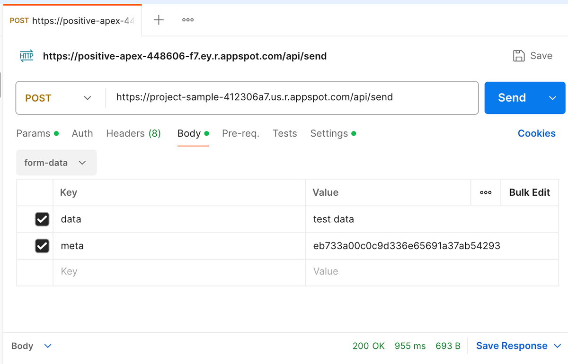Image resolution: width=568 pixels, height=364 pixels.
Task: Open a new request tab with plus icon
Action: 159,20
